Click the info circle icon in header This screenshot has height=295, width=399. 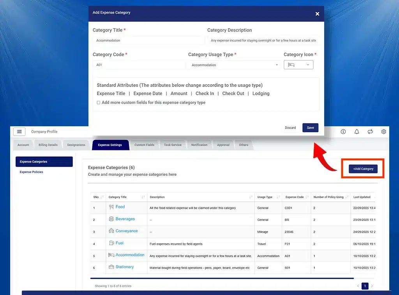click(x=343, y=132)
